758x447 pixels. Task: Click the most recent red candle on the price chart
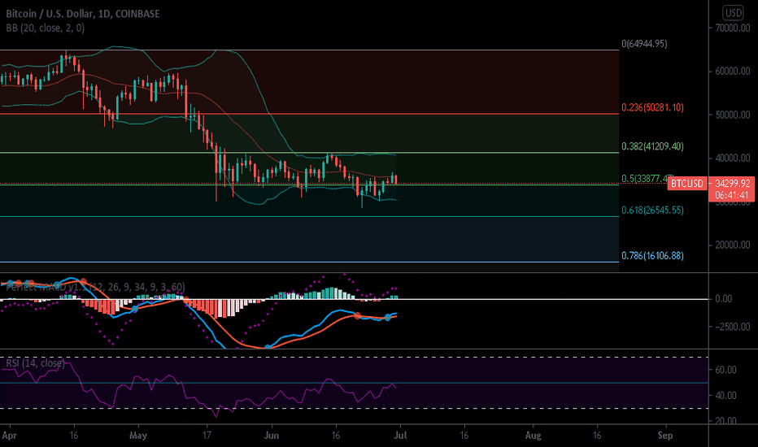[x=396, y=180]
